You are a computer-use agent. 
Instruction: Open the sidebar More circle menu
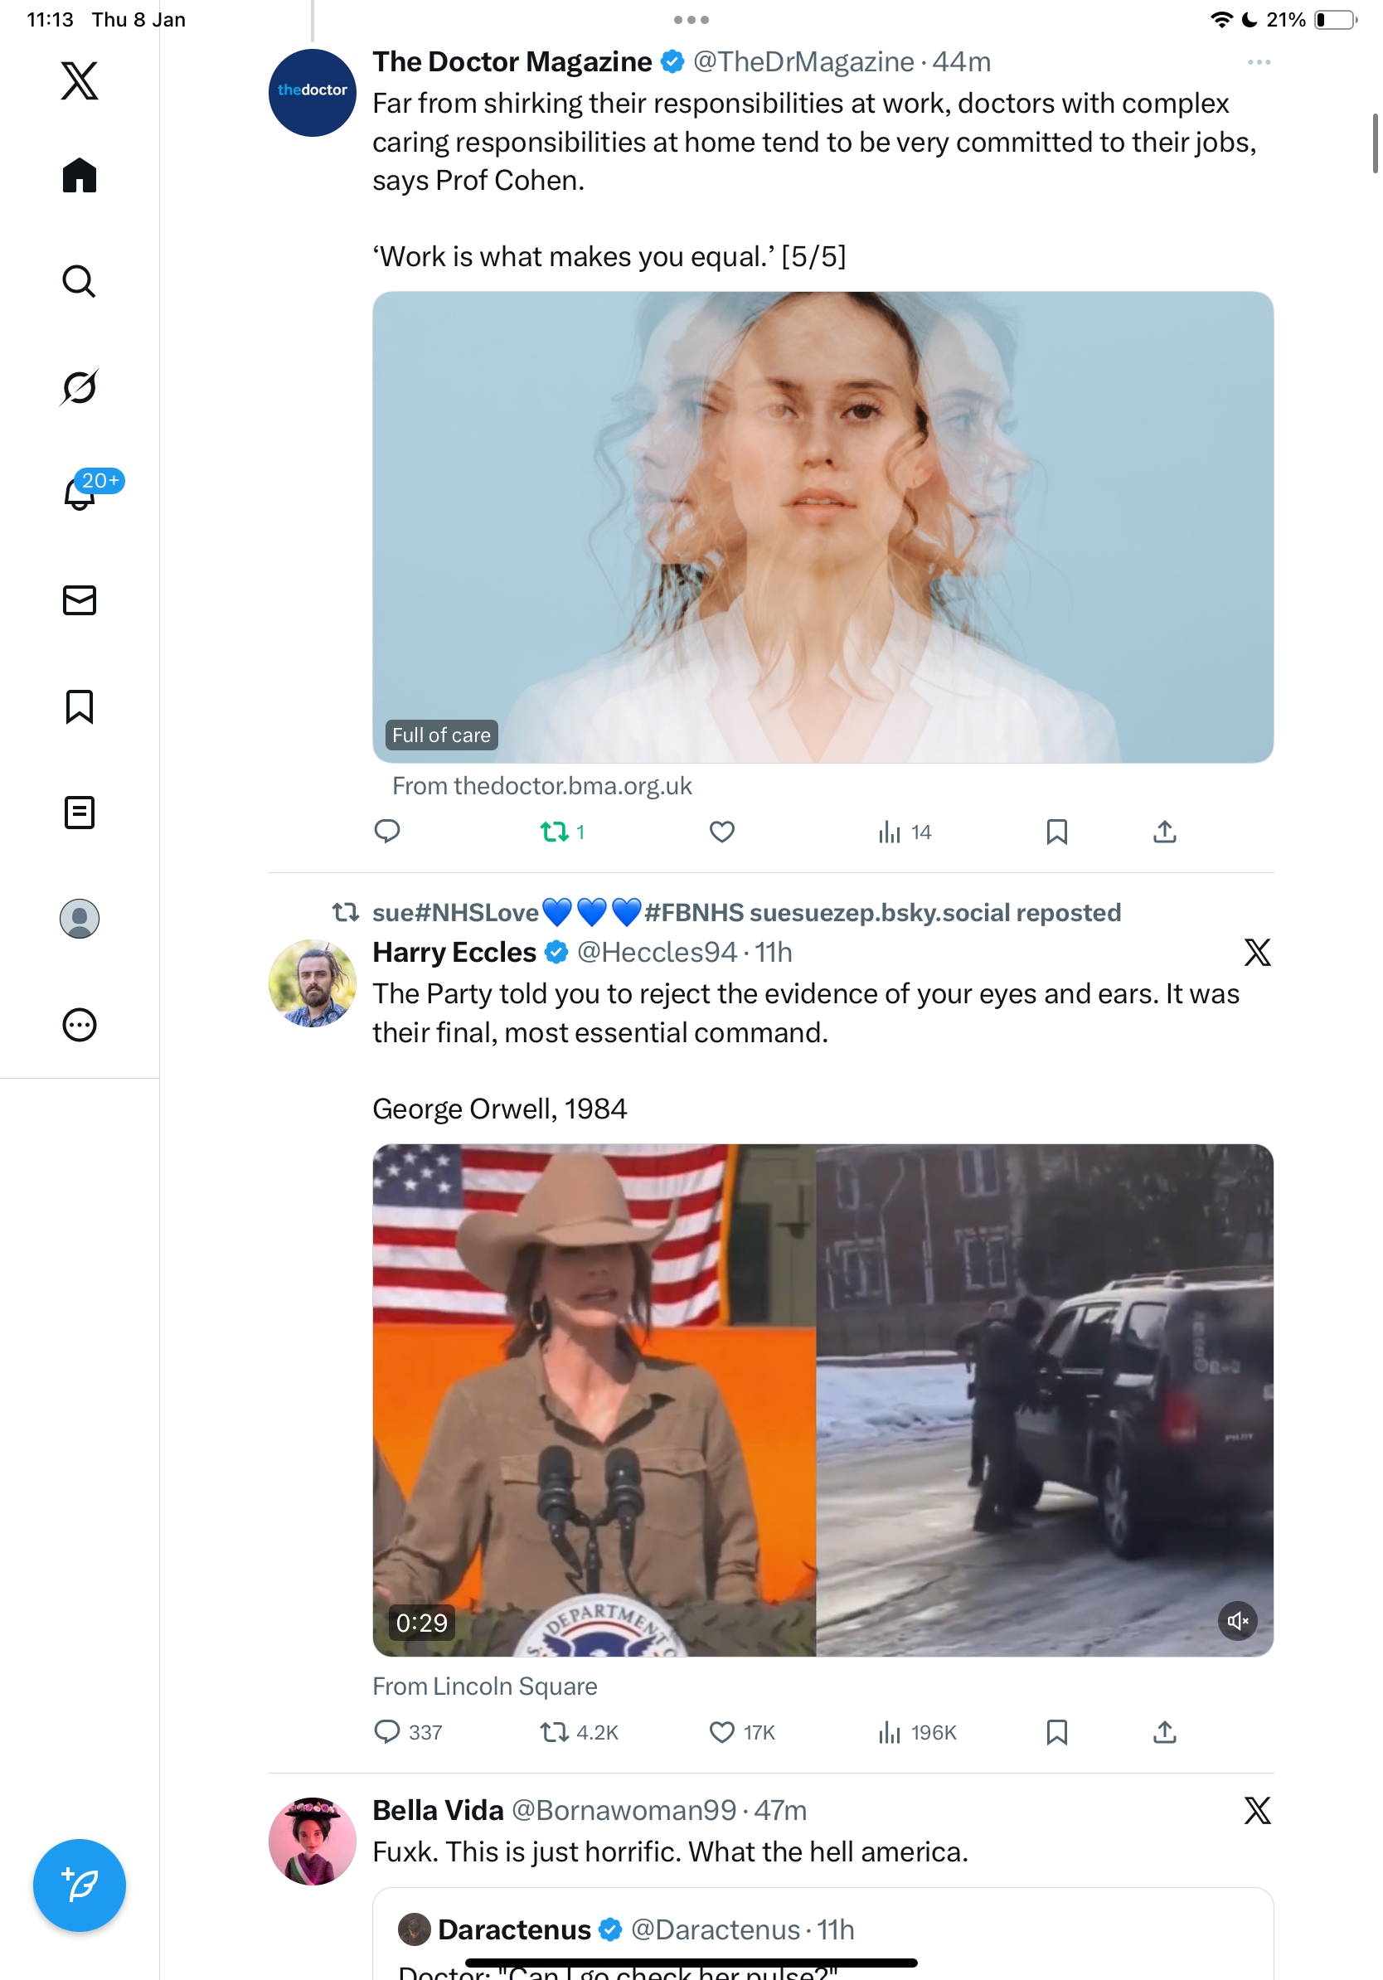(x=80, y=1025)
